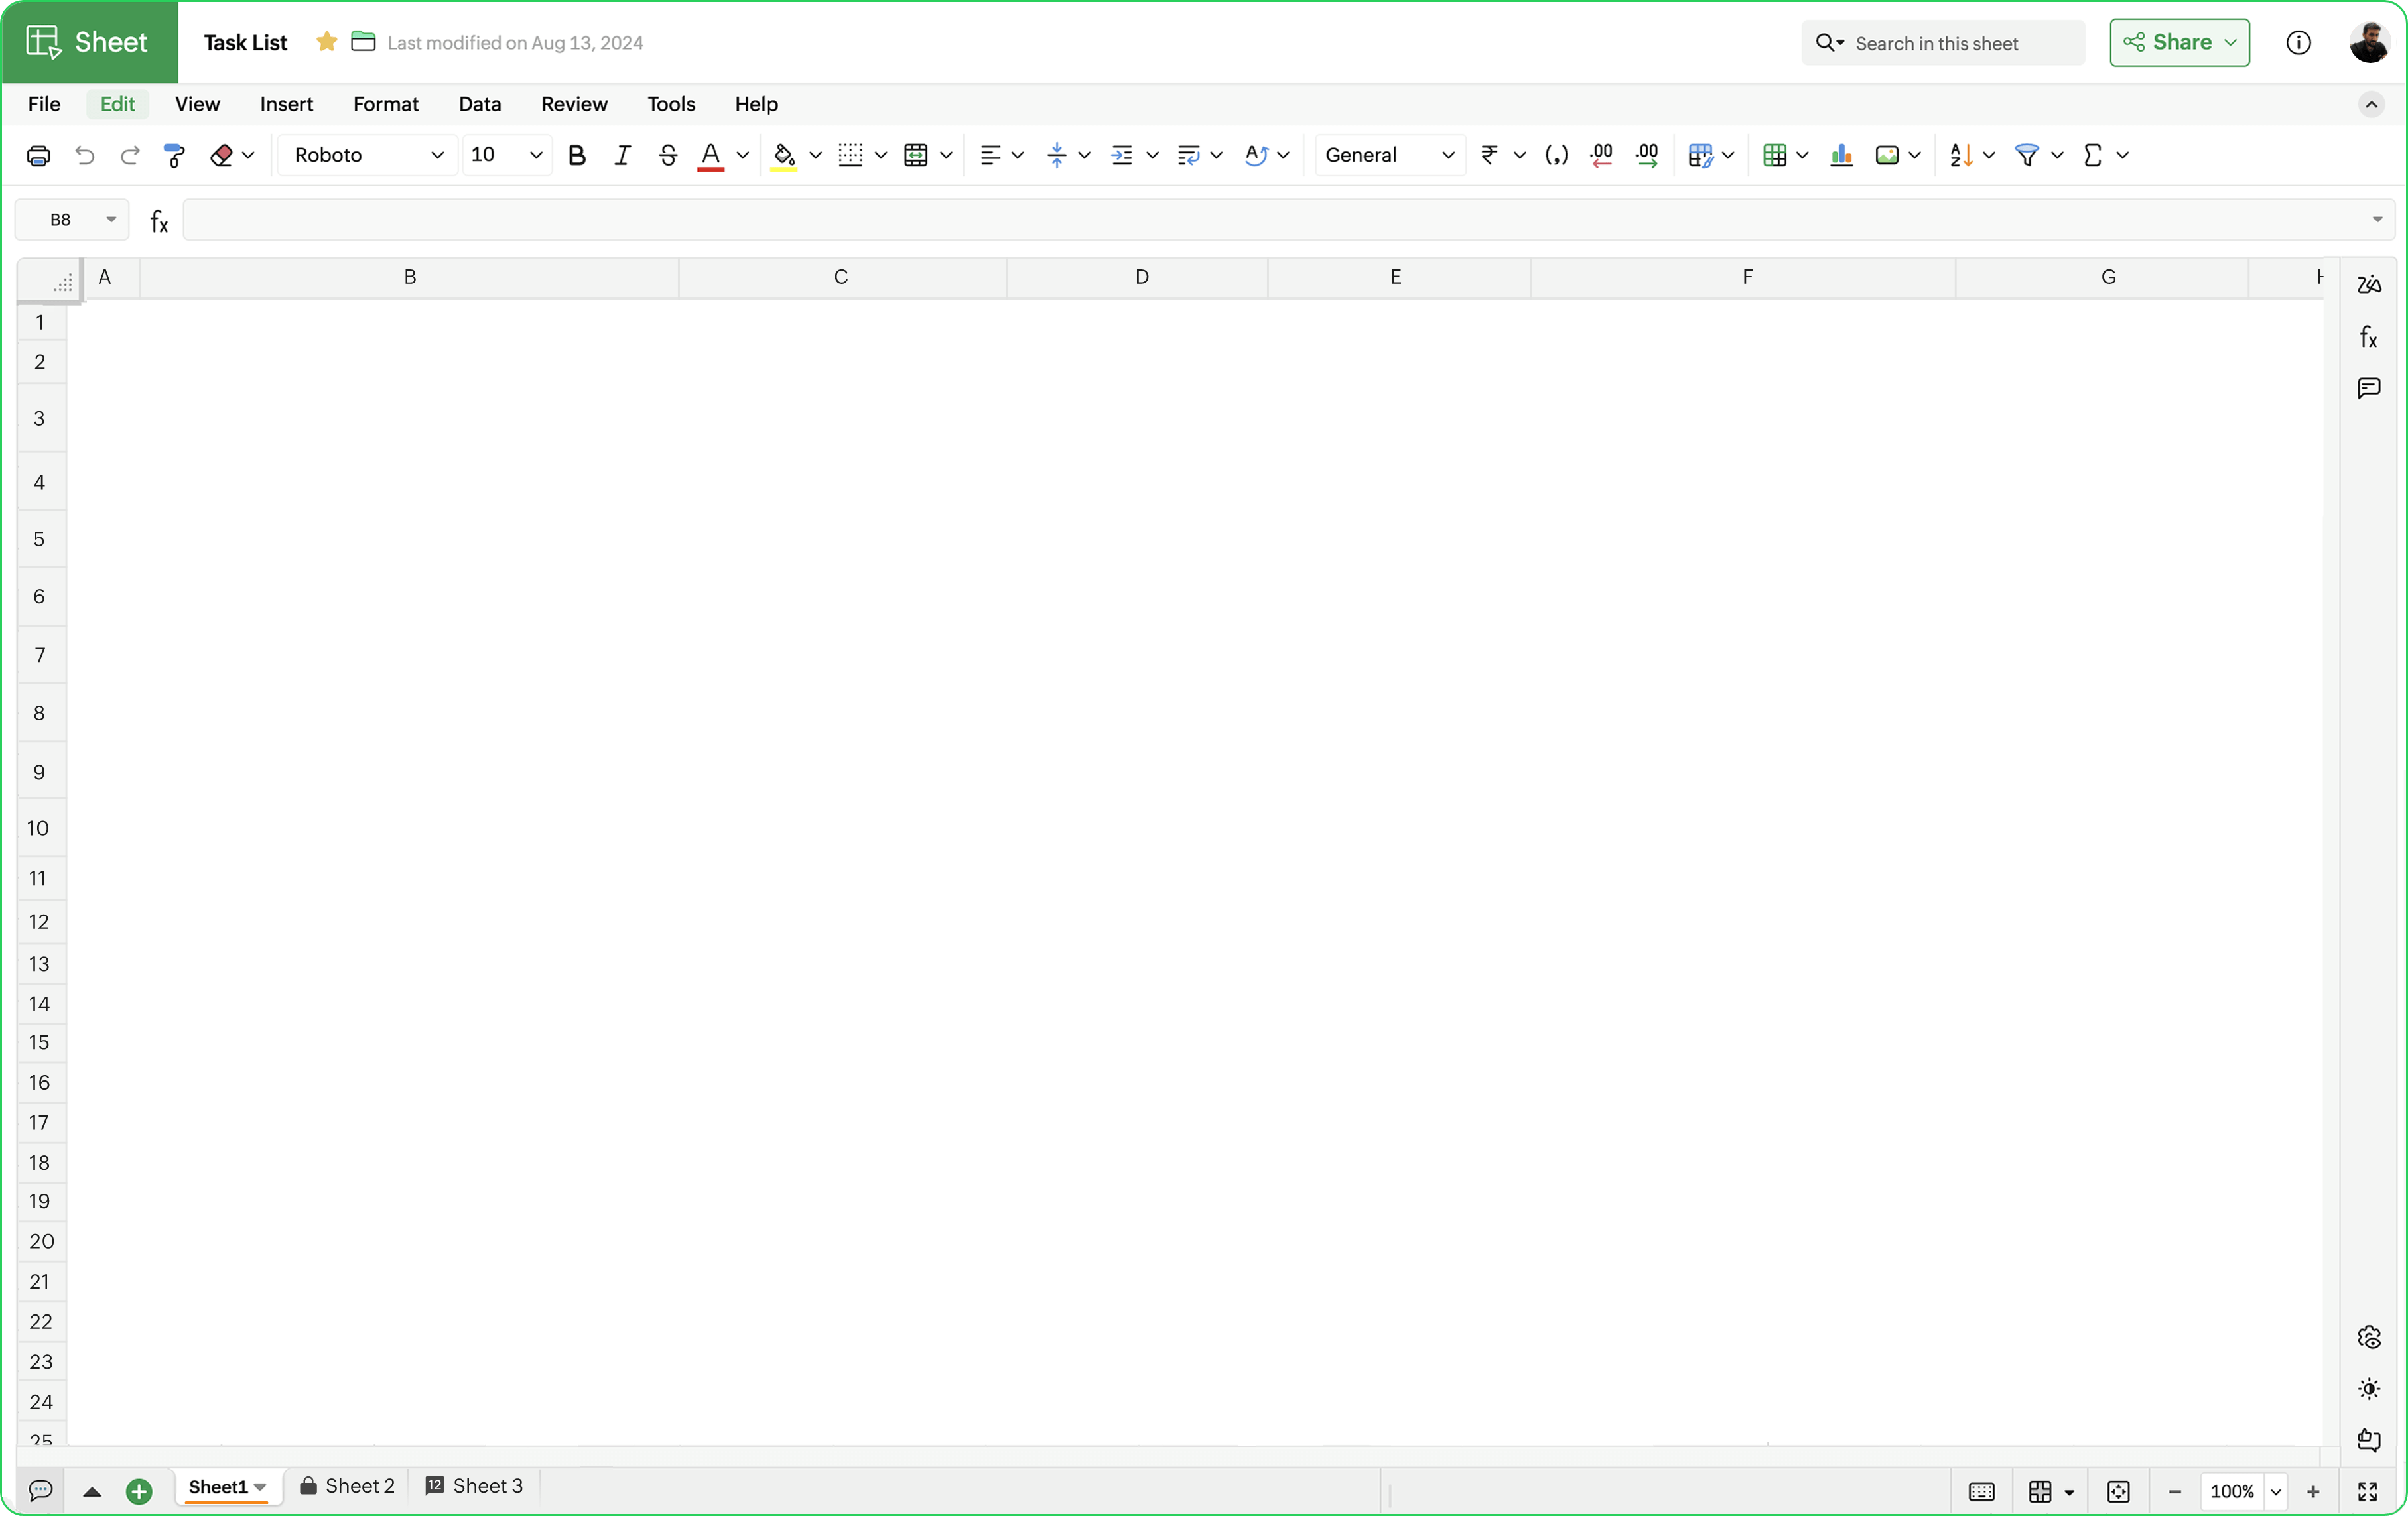This screenshot has height=1516, width=2408.
Task: Toggle bold formatting
Action: point(577,155)
